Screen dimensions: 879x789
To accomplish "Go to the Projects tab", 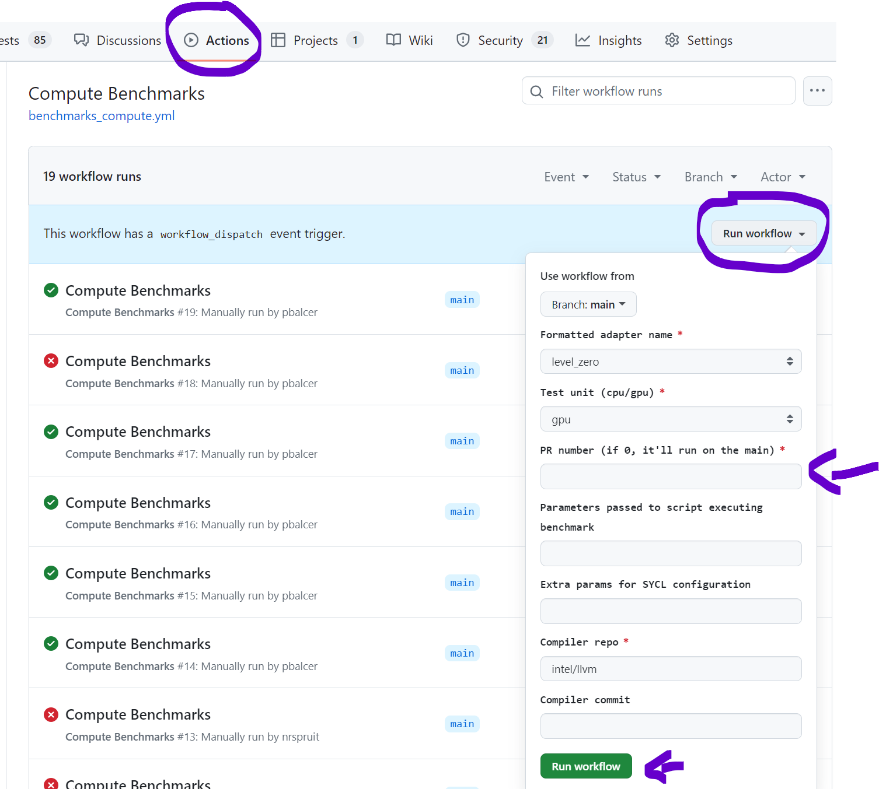I will coord(317,40).
